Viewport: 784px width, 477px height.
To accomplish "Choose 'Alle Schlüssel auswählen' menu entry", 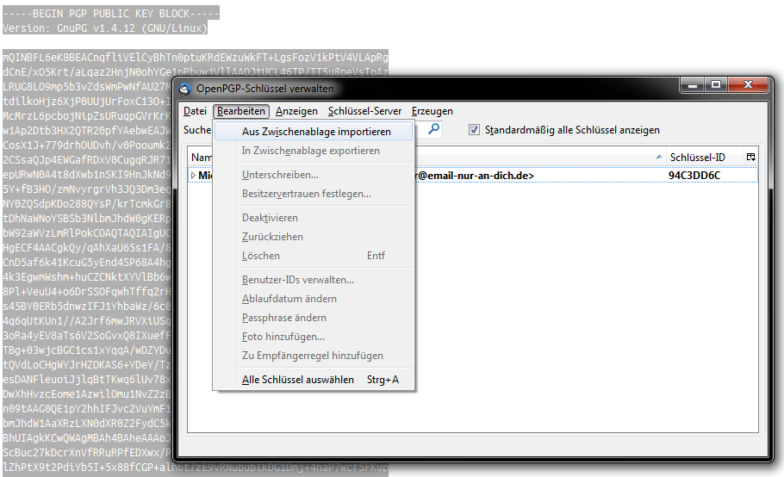I will [x=297, y=380].
